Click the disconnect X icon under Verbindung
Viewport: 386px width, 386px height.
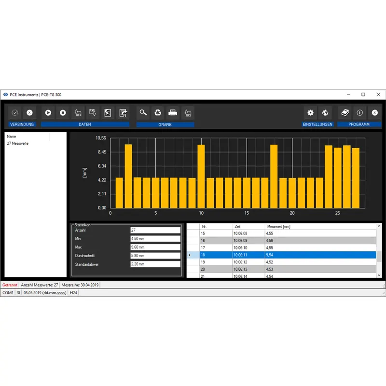(29, 112)
